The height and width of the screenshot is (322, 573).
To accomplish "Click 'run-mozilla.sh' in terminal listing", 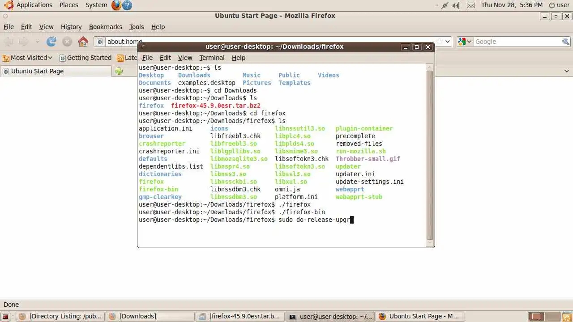I will coord(361,151).
